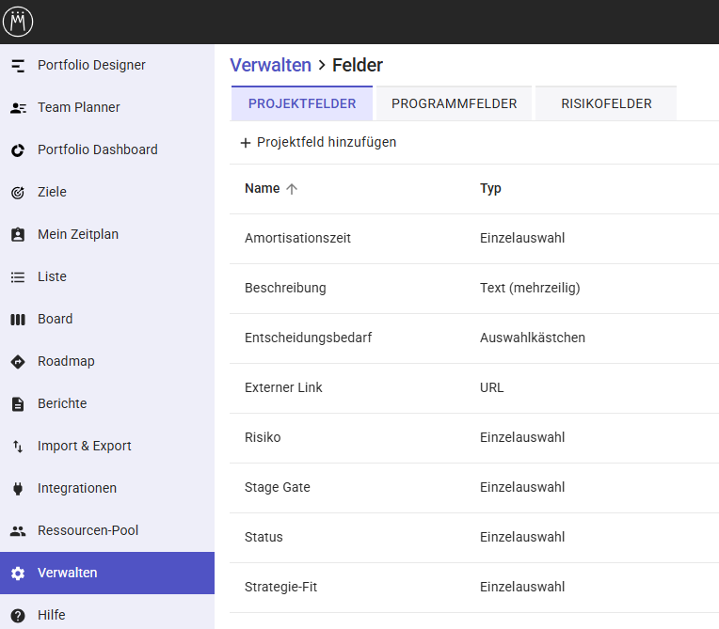Switch to the Risikofelder tab

coord(606,103)
